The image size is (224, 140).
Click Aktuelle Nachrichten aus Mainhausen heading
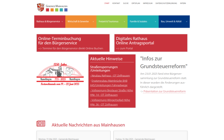tap(88, 125)
